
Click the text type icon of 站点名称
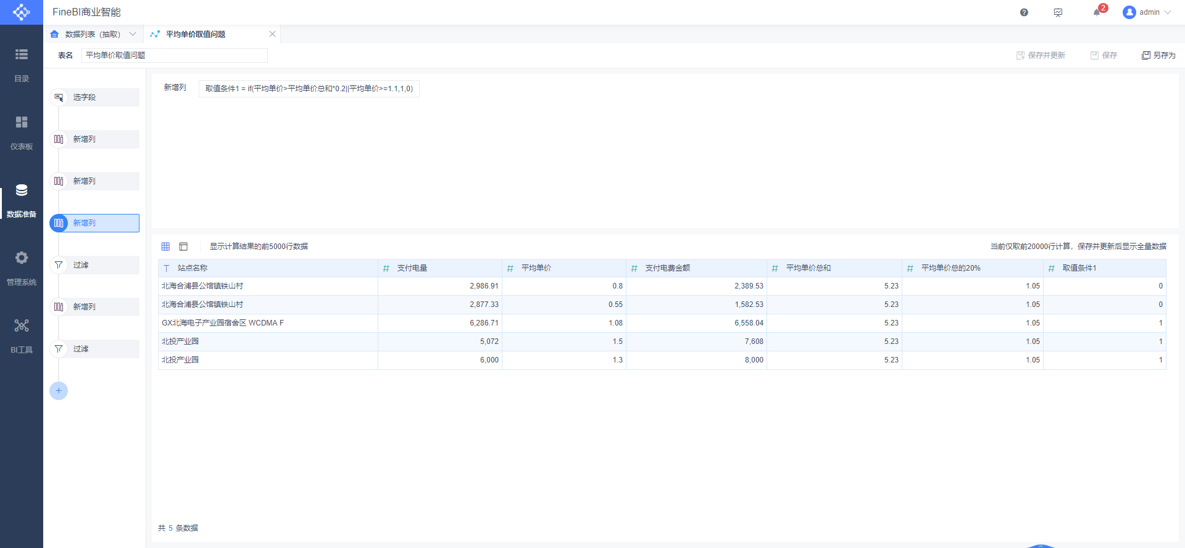click(x=167, y=268)
